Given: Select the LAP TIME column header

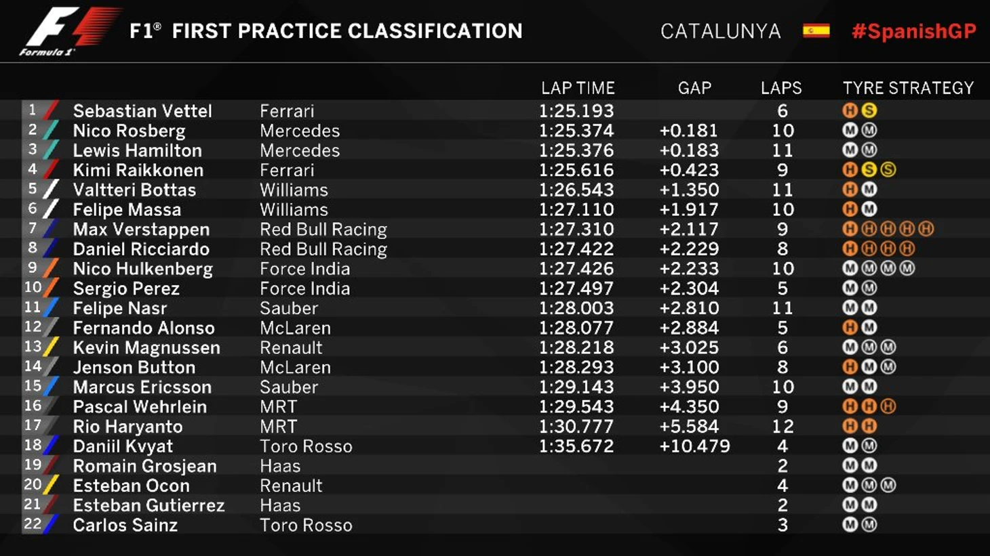Looking at the screenshot, I should [578, 88].
